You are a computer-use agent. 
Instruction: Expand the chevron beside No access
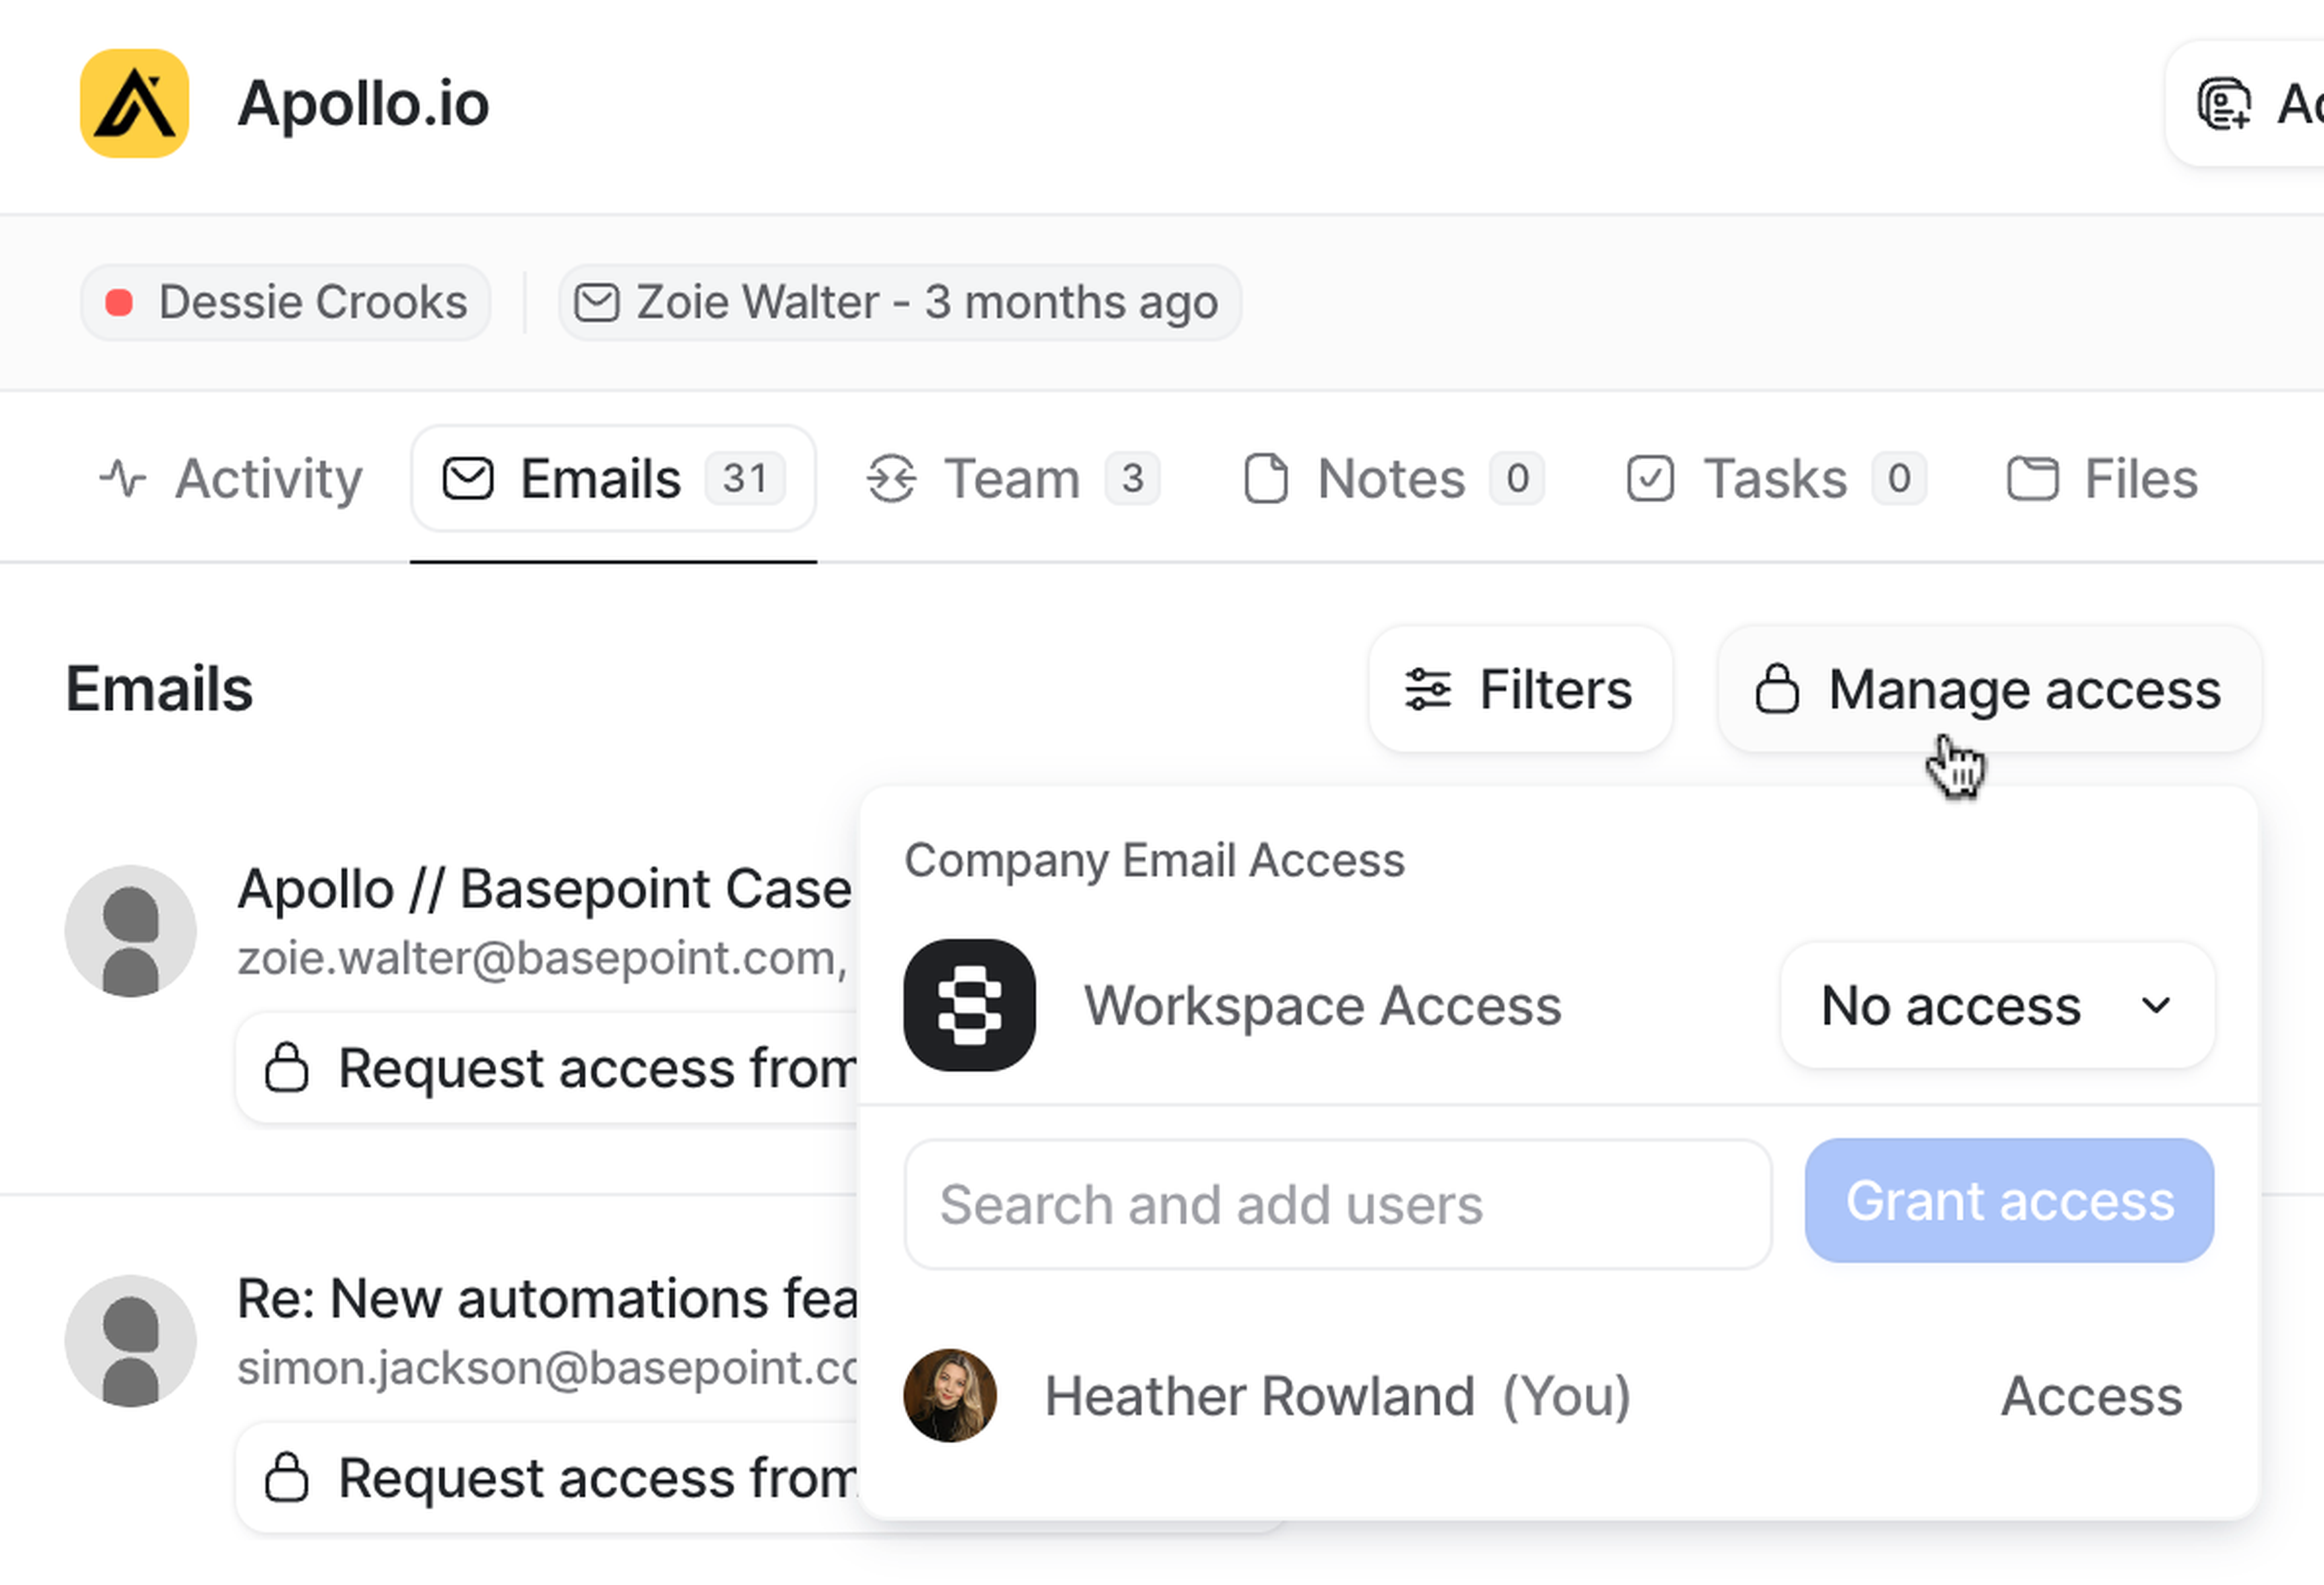[x=2155, y=1004]
